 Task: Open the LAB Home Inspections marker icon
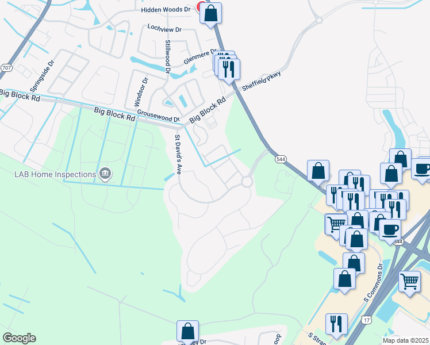pos(105,174)
